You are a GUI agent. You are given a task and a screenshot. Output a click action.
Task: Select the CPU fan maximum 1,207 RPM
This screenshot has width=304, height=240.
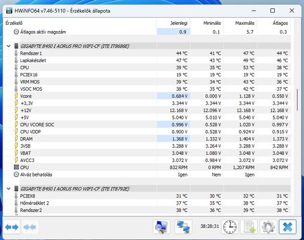[244, 167]
